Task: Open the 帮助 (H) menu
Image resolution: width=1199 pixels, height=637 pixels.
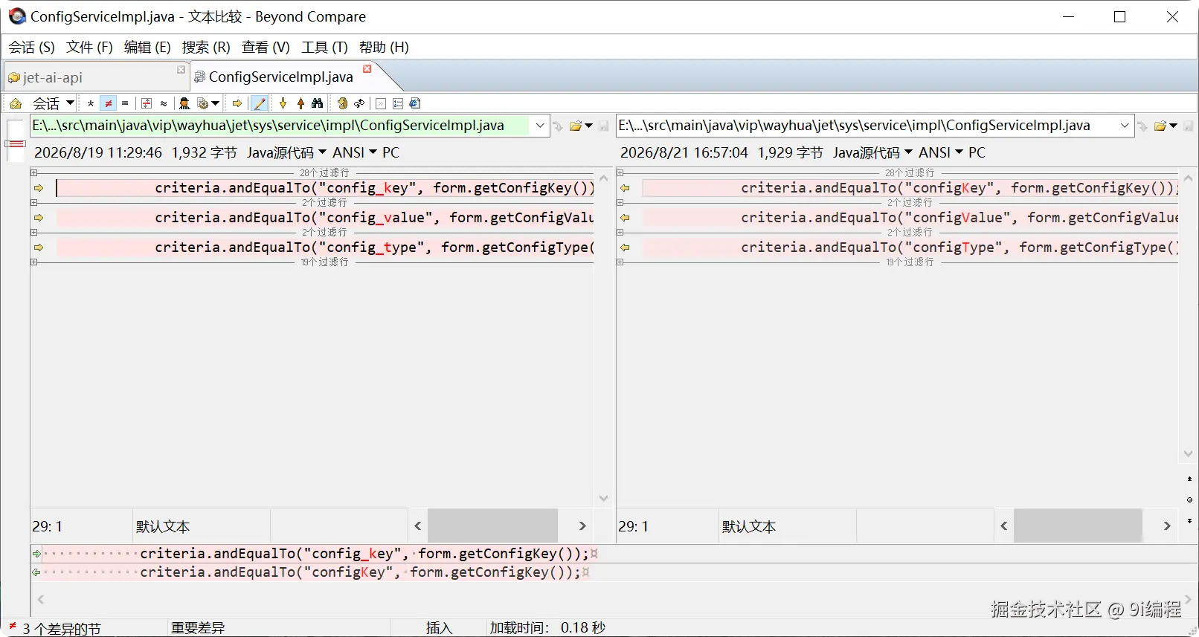Action: (x=384, y=47)
